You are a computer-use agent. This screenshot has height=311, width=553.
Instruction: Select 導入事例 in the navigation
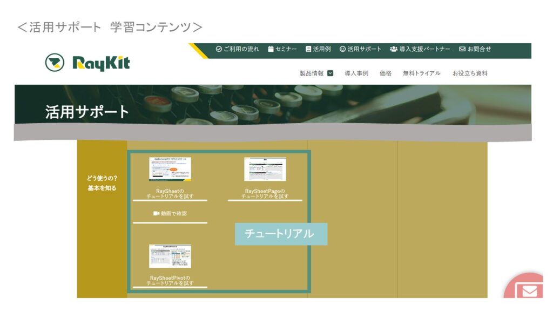pos(356,73)
